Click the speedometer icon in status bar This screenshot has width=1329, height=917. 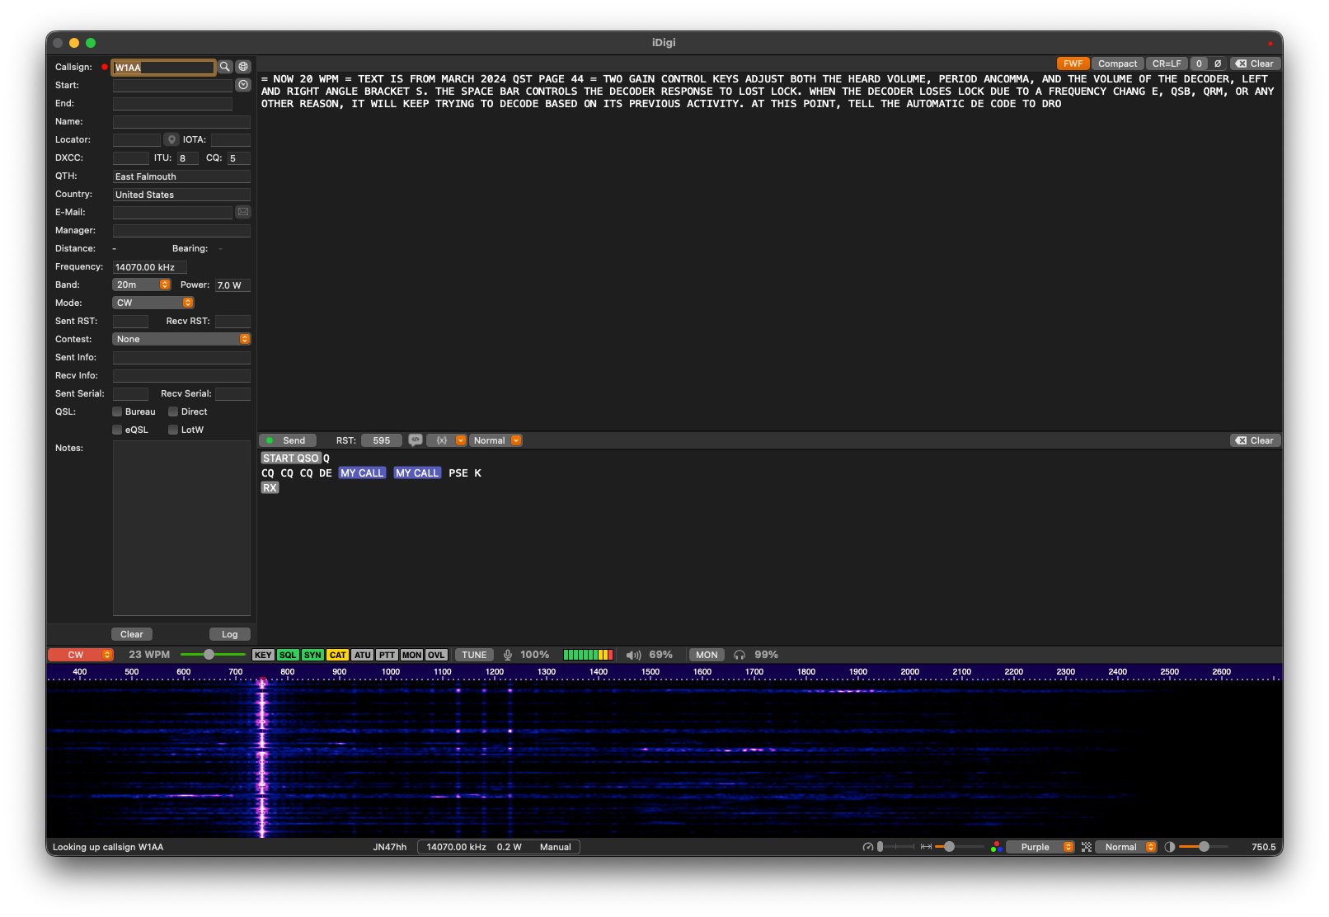[867, 847]
